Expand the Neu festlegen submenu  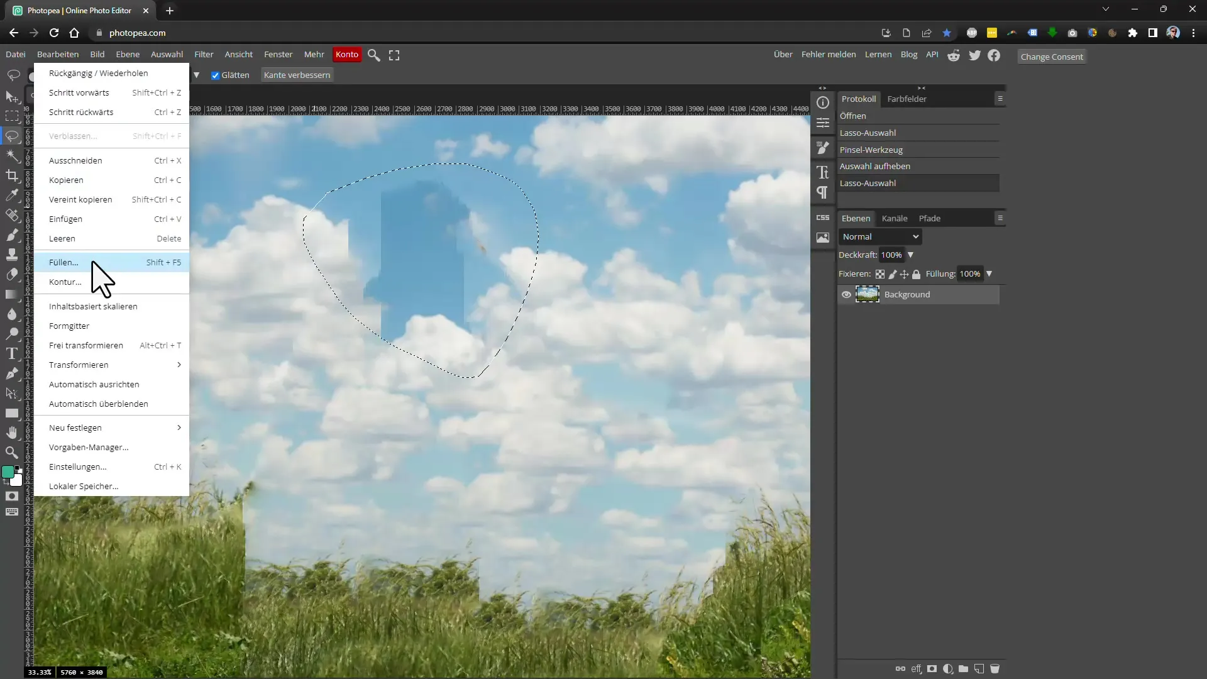(179, 428)
